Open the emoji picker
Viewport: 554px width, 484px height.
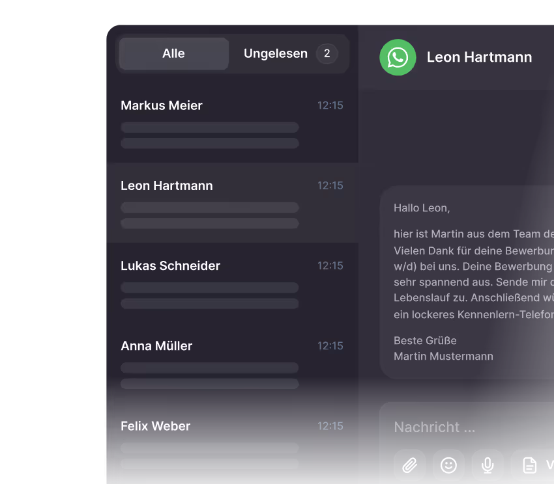(448, 464)
